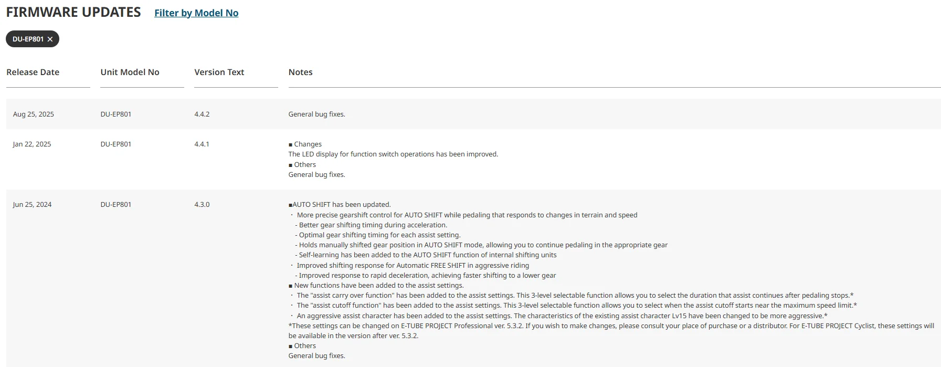The width and height of the screenshot is (941, 367).
Task: Click the FIRMWARE UPDATES heading
Action: pyautogui.click(x=73, y=12)
